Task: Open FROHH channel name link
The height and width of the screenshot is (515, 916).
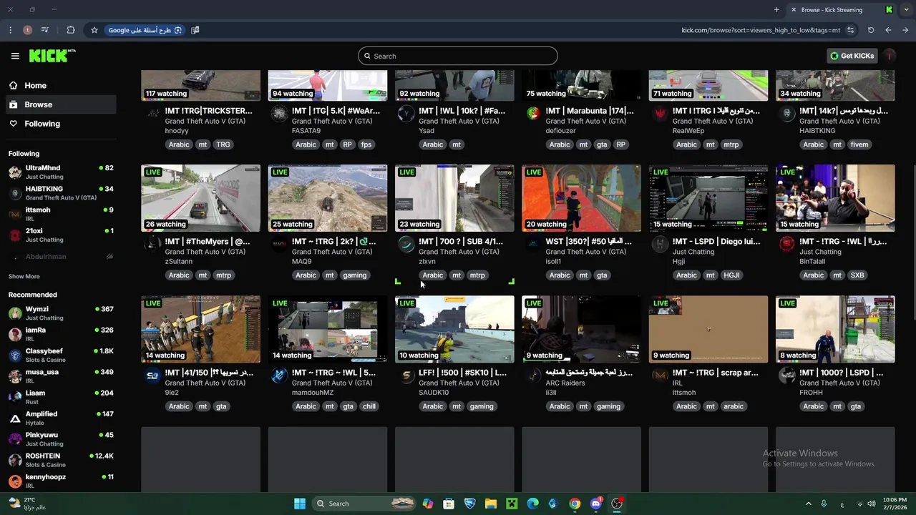Action: 812,393
